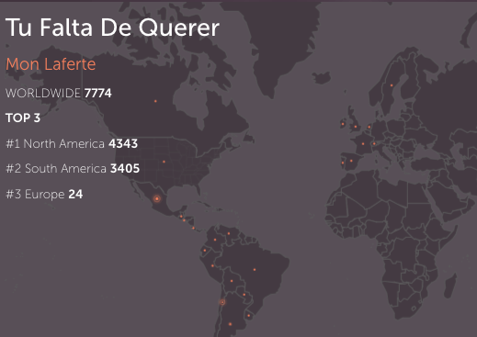This screenshot has height=337, width=477.
Task: Click the orange dot in Ireland
Action: pos(343,124)
